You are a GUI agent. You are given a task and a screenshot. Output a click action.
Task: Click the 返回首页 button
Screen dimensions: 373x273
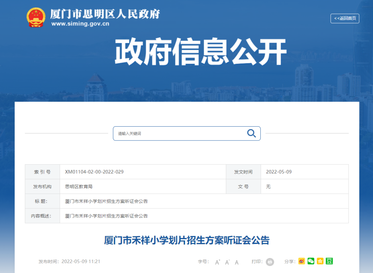click(345, 18)
